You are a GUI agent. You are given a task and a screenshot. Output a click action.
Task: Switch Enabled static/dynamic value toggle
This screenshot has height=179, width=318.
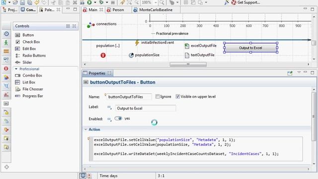pos(109,119)
